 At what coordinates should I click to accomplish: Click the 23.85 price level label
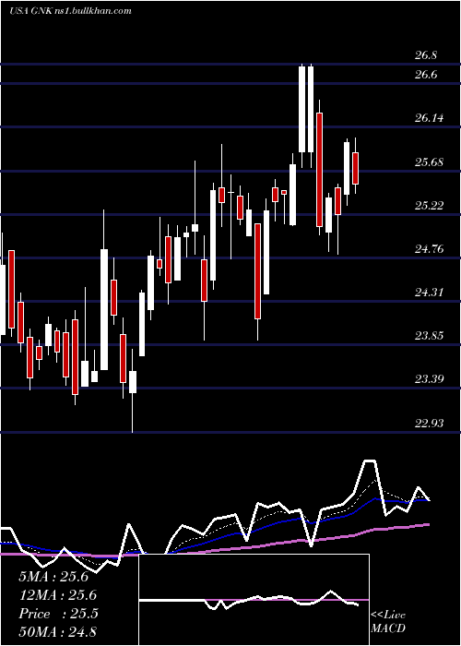click(430, 336)
